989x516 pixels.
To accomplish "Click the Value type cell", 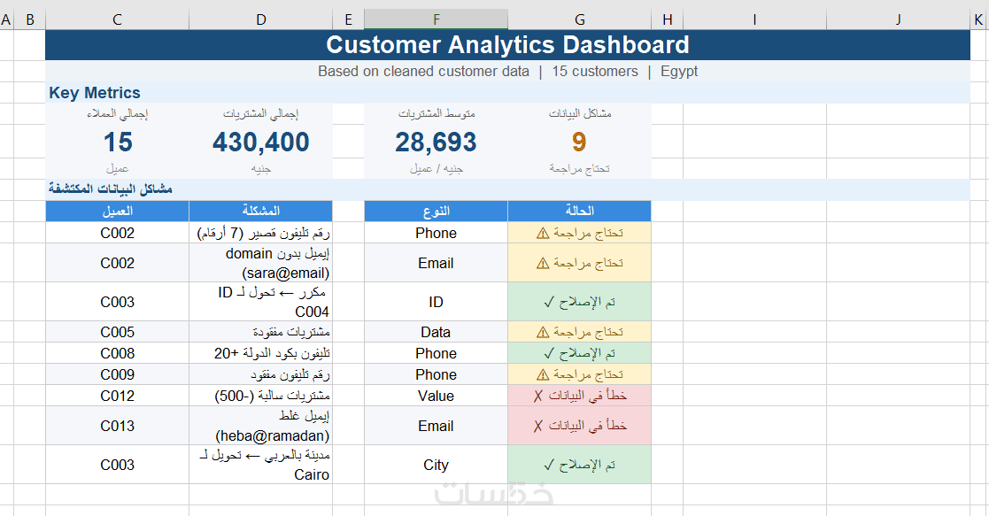I will (x=436, y=396).
